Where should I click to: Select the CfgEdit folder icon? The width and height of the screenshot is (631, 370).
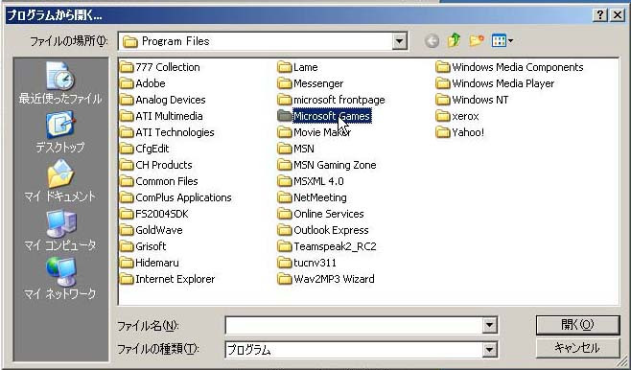[127, 149]
